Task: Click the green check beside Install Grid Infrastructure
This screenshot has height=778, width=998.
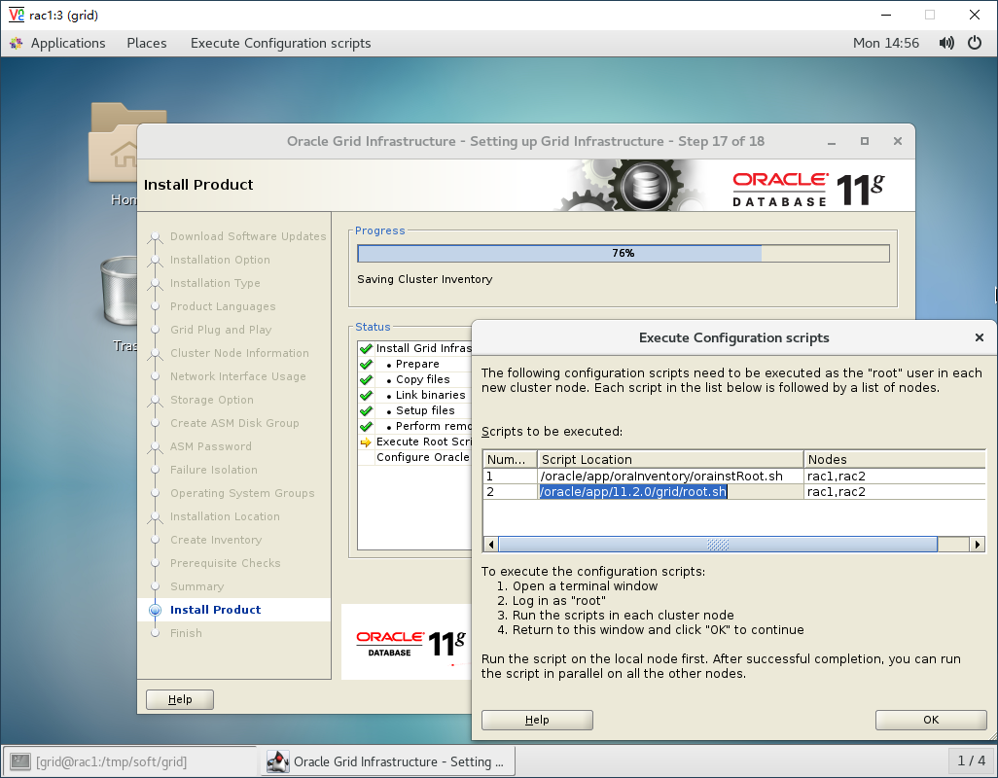Action: (x=366, y=348)
